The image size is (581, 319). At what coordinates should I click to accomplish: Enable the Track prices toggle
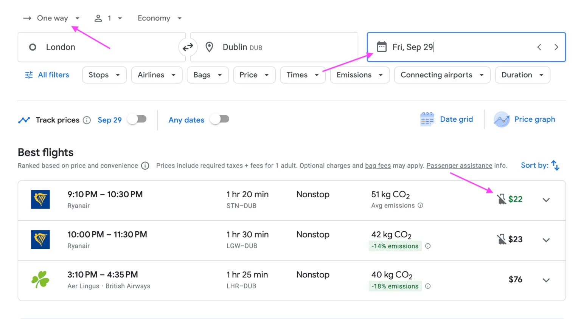[137, 119]
